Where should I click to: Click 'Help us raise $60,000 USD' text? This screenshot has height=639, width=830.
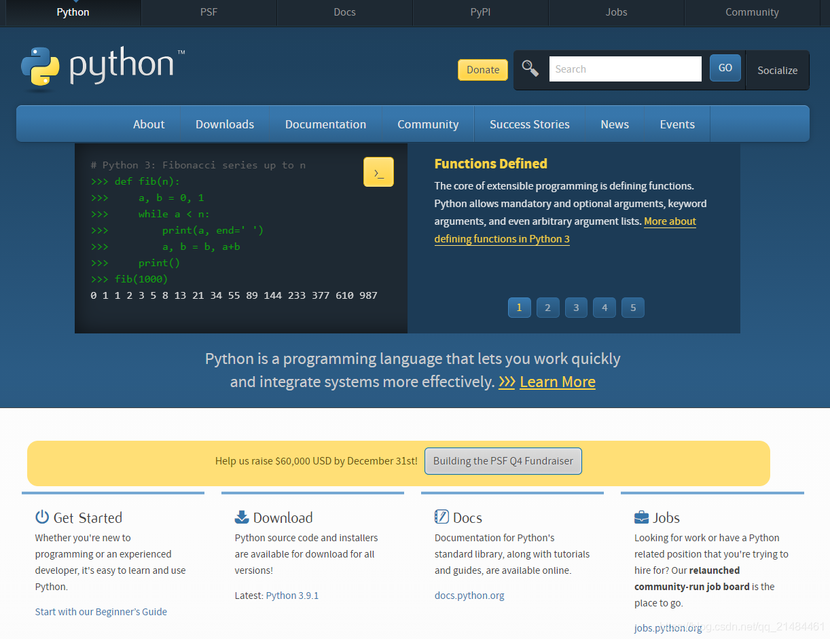coord(317,461)
